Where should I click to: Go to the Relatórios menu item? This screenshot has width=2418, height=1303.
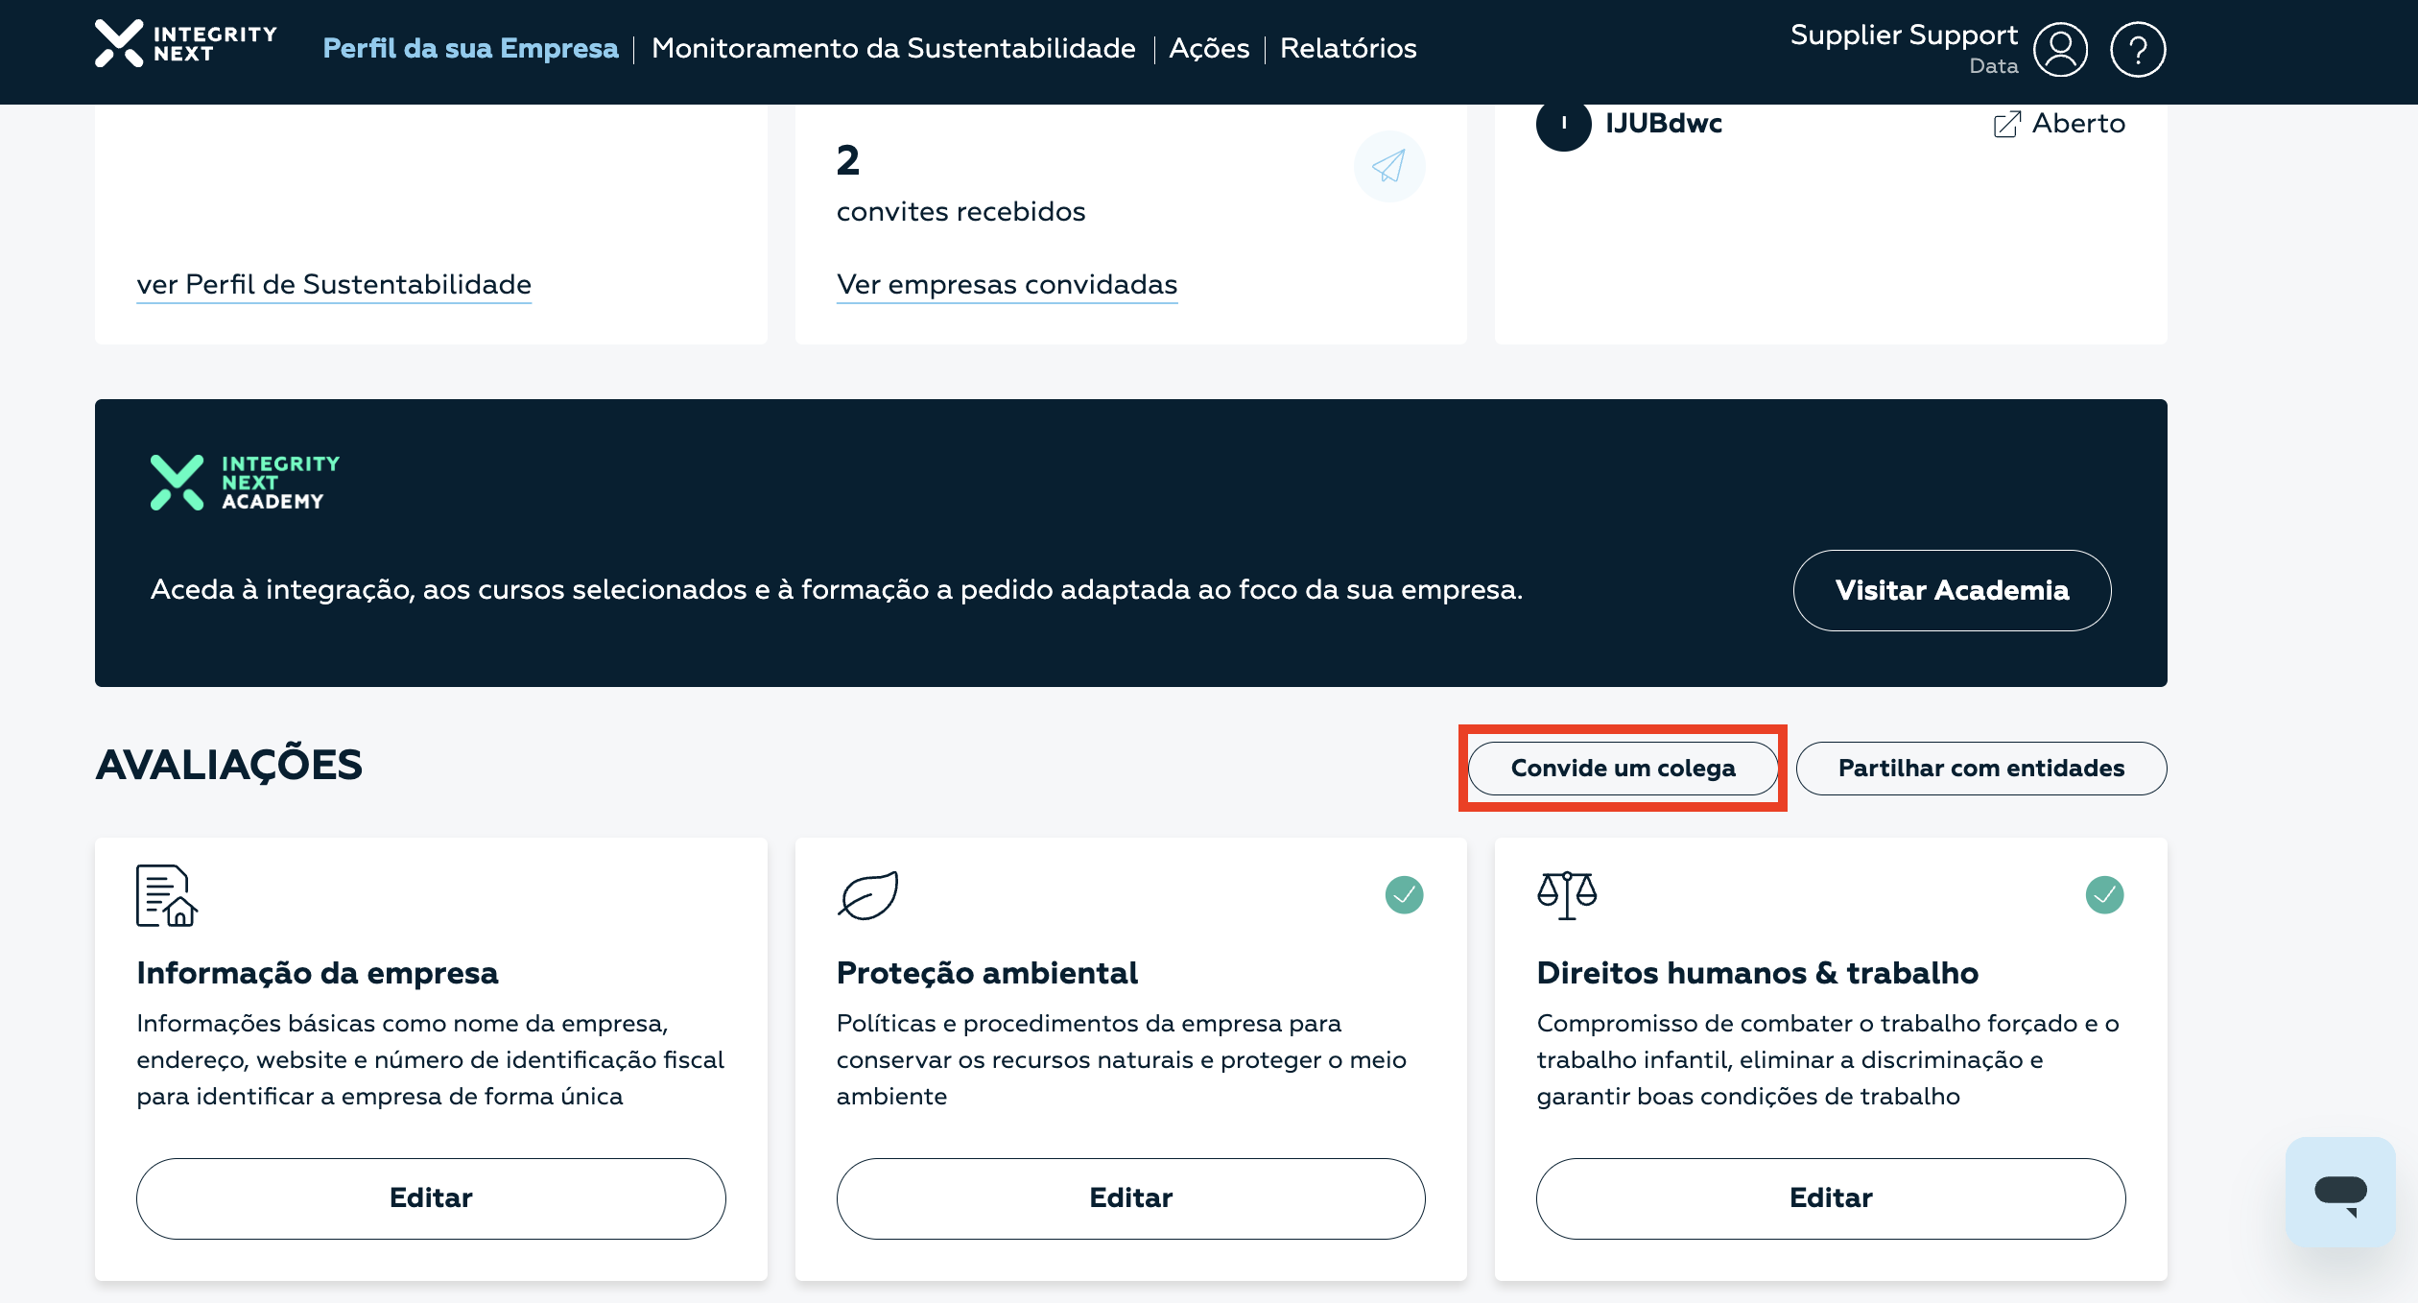pyautogui.click(x=1347, y=49)
